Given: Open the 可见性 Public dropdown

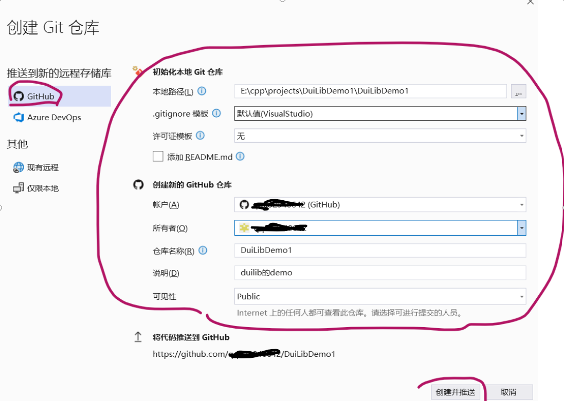Looking at the screenshot, I should coord(380,296).
